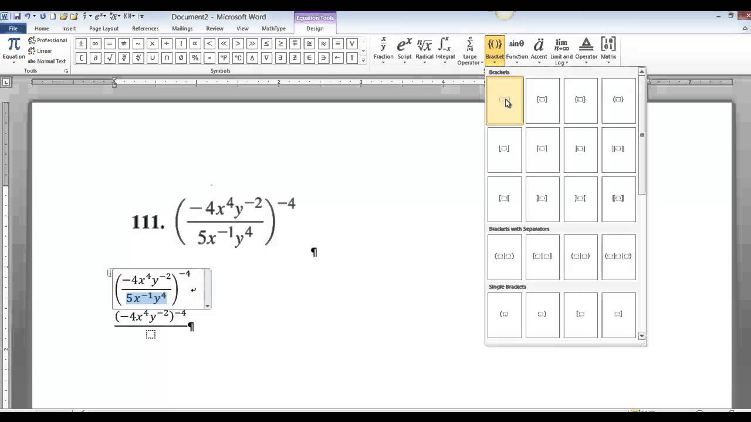Viewport: 751px width, 422px height.
Task: Open the Matrix structures dropdown
Action: pyautogui.click(x=608, y=50)
